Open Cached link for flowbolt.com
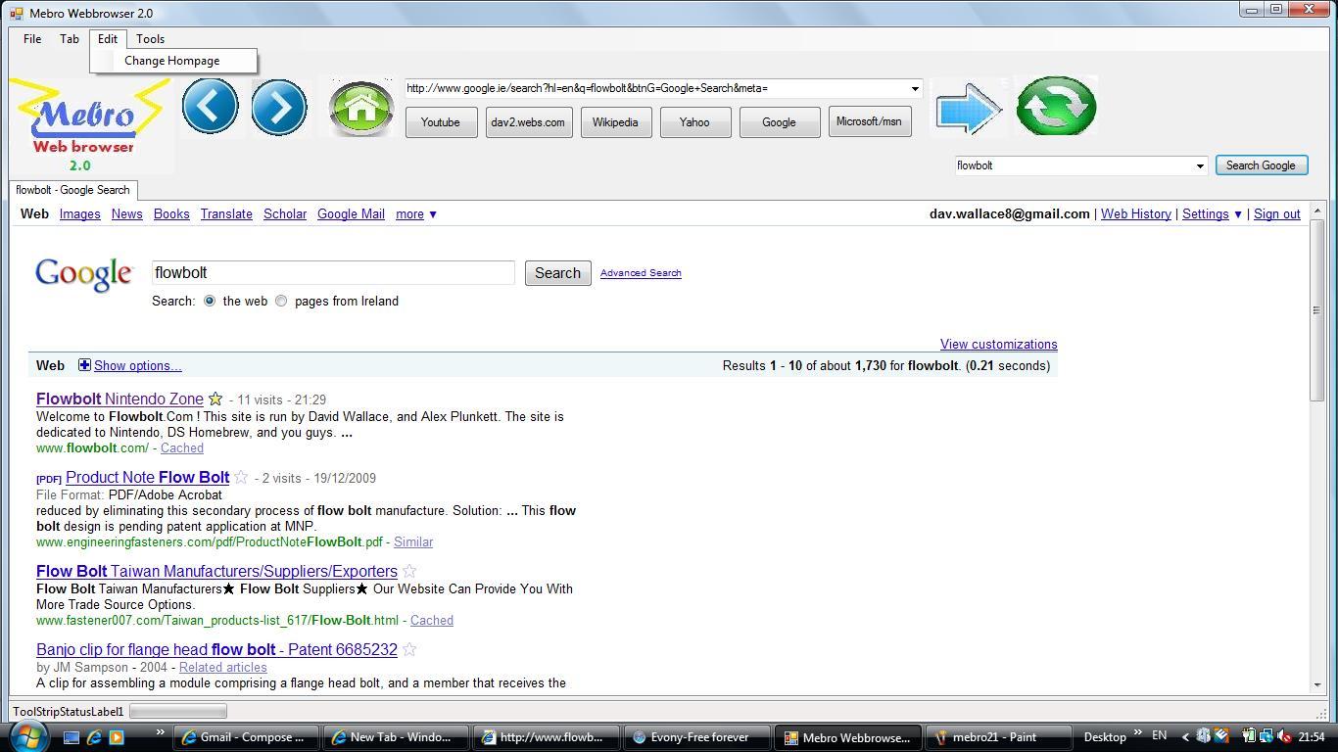The height and width of the screenshot is (752, 1338). click(x=182, y=447)
